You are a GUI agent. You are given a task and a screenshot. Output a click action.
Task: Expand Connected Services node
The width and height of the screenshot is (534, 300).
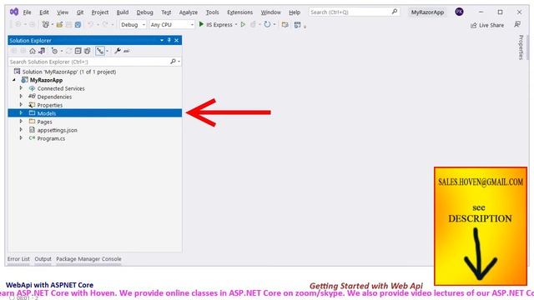coord(21,88)
